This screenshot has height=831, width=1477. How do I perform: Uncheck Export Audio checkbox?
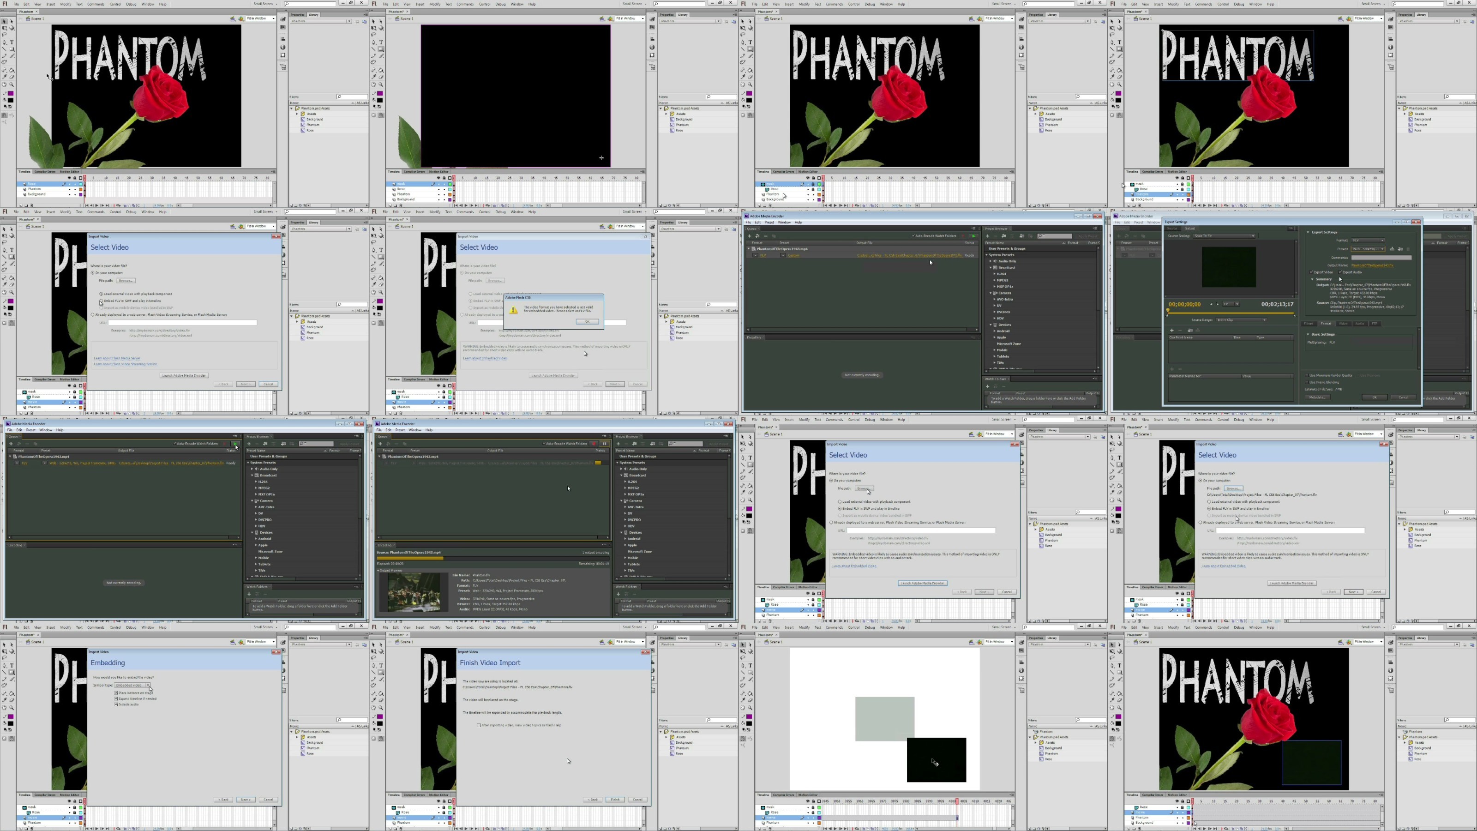click(x=1340, y=272)
